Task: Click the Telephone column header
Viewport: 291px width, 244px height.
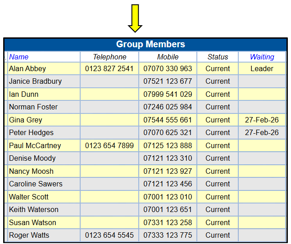Action: coord(109,57)
